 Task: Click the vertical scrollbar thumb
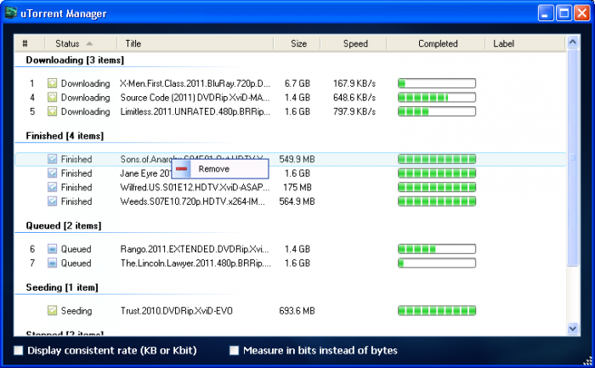pos(573,157)
